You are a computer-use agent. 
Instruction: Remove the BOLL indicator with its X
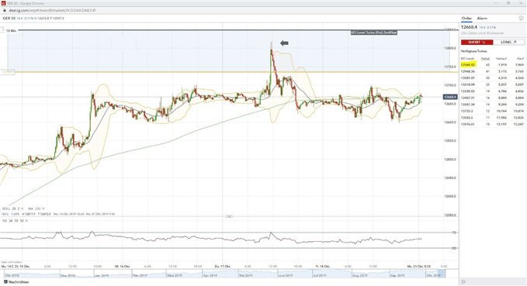22,208
